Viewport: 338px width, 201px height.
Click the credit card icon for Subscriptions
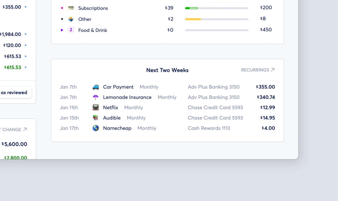71,8
